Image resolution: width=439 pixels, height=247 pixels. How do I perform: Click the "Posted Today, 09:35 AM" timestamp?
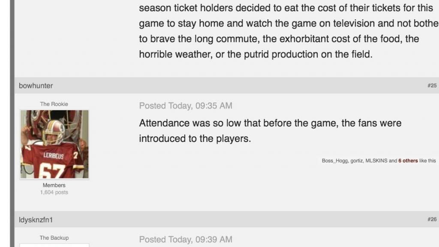click(x=186, y=106)
